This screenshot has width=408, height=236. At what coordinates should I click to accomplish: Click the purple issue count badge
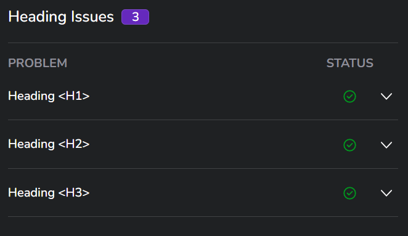point(136,17)
